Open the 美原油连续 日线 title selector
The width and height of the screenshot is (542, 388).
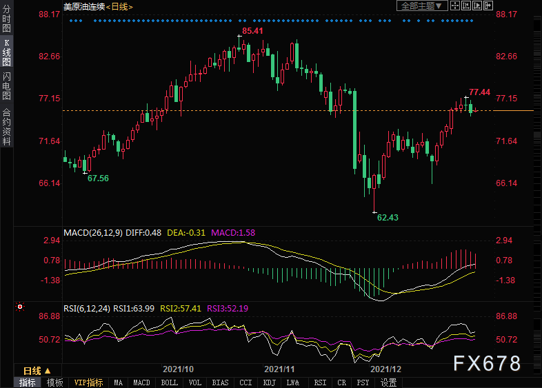(x=98, y=7)
